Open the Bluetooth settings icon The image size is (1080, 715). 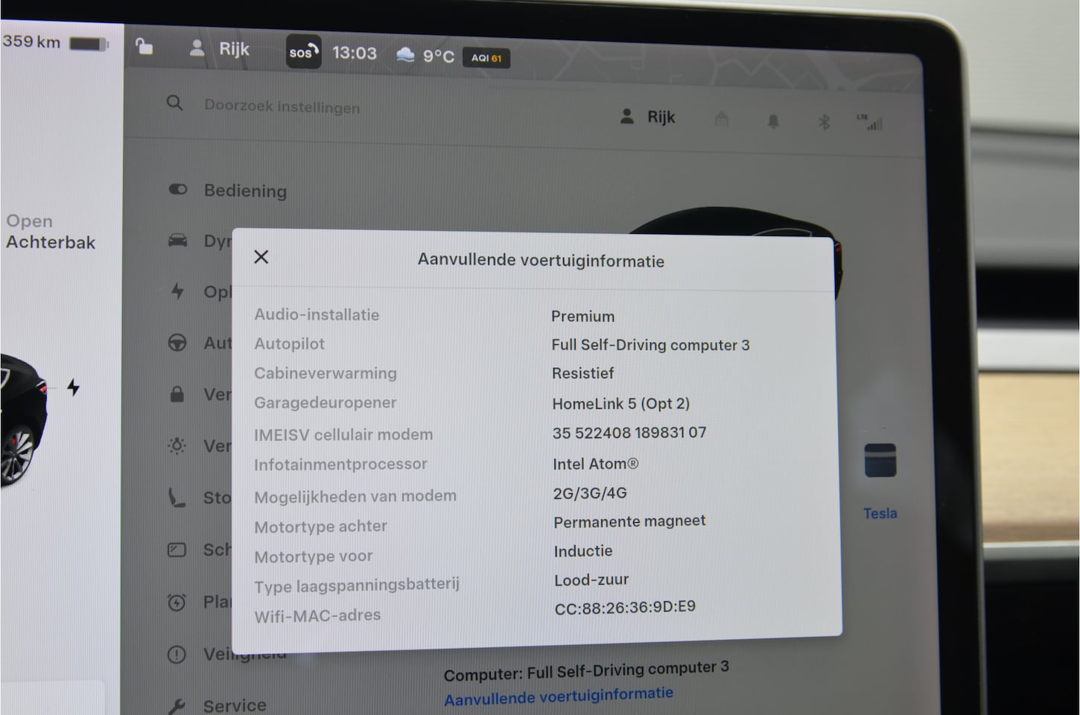[x=824, y=122]
